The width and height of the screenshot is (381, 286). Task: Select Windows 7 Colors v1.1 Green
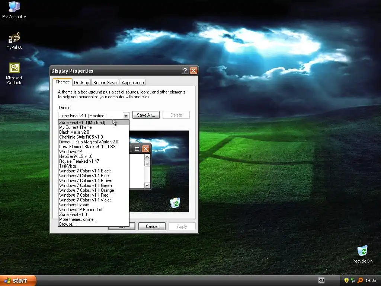point(93,185)
